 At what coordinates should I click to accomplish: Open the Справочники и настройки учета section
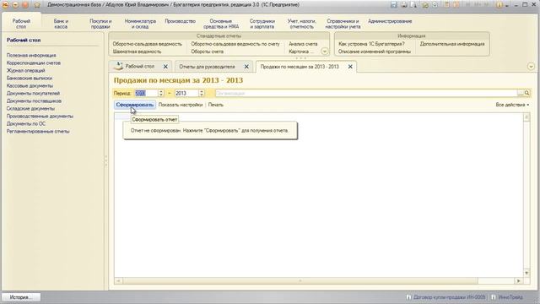pyautogui.click(x=343, y=24)
